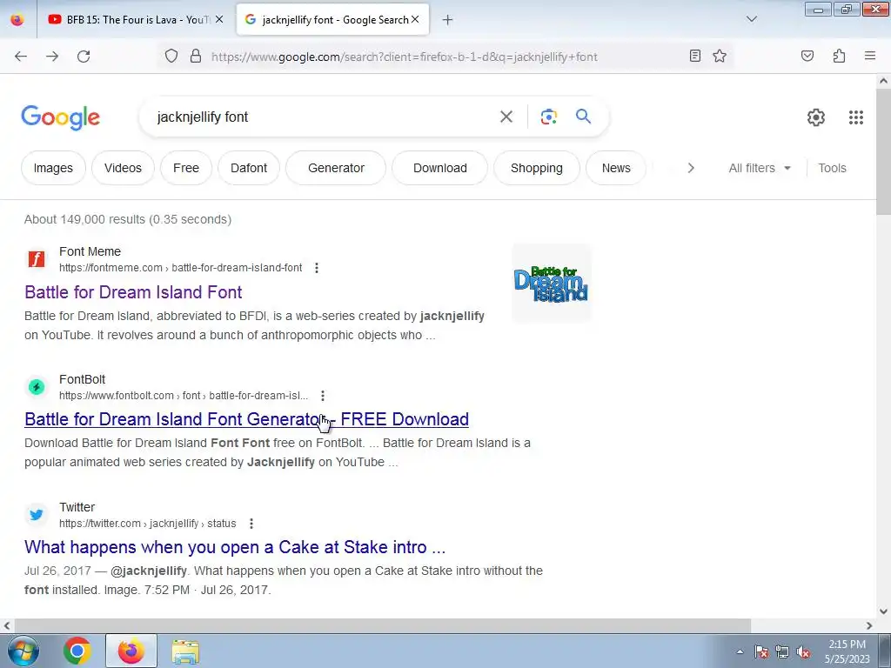Open the shield tracking protection icon
Viewport: 891px width, 668px height.
tap(171, 57)
